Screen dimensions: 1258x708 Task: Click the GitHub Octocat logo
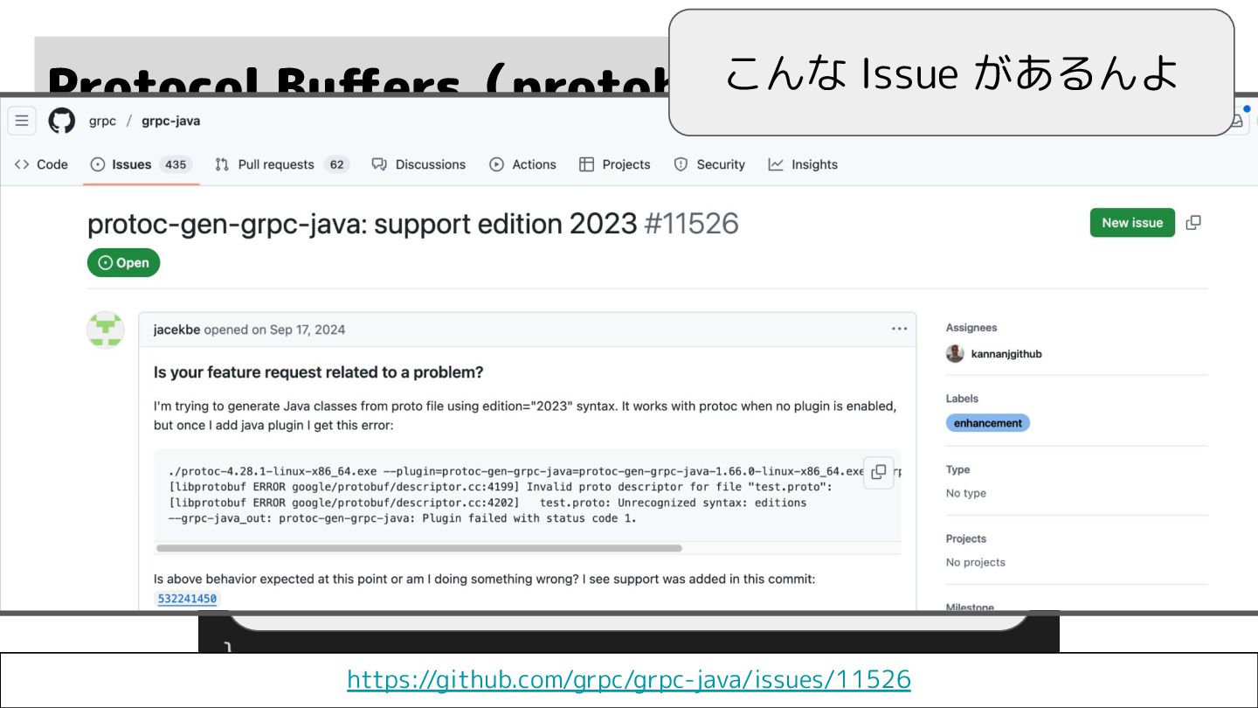[x=61, y=121]
